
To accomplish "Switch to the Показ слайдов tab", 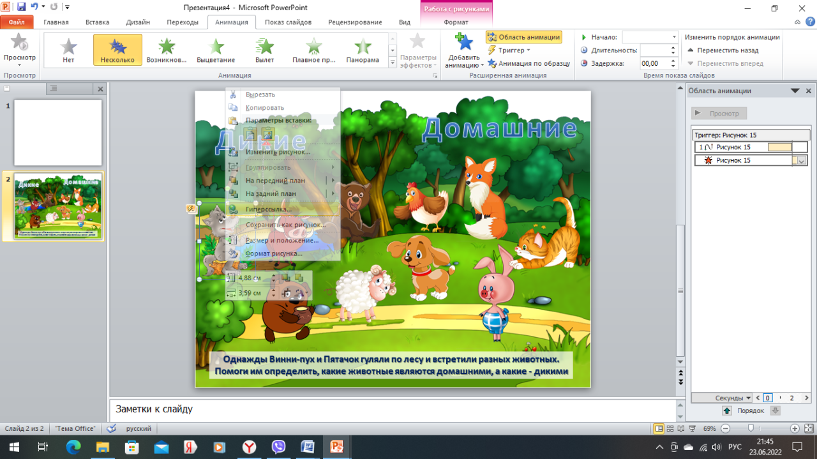I will point(288,22).
